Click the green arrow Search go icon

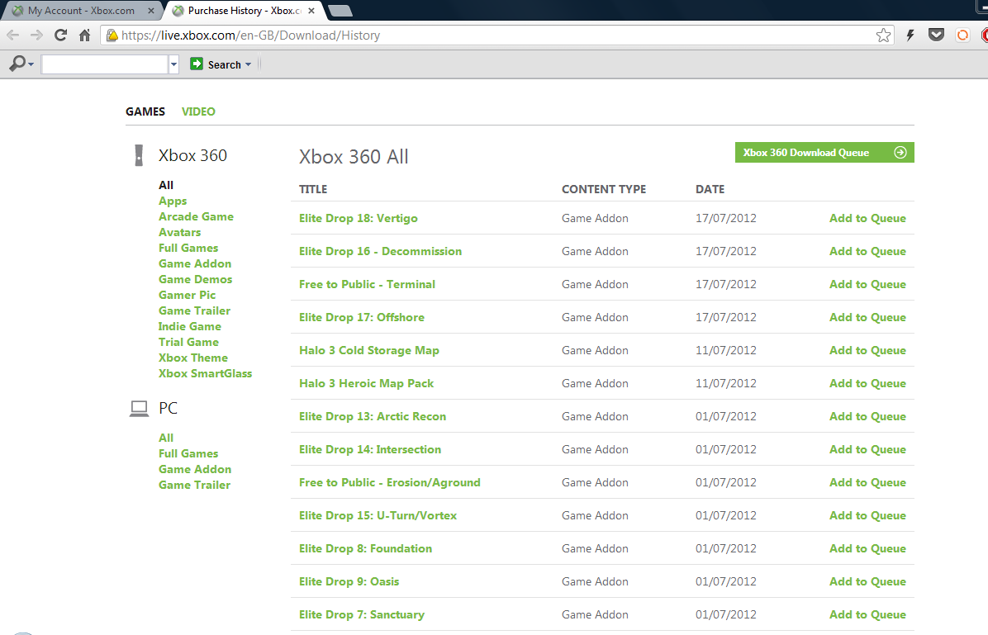[x=197, y=64]
